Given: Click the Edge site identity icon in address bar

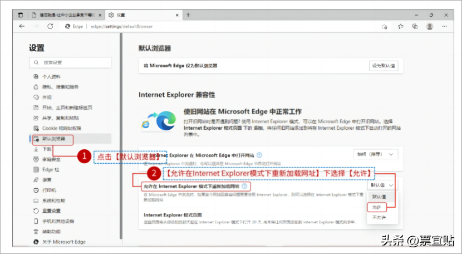Looking at the screenshot, I should tap(67, 27).
